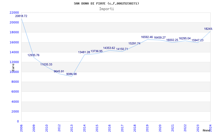Select the 16295.04 value label
The width and height of the screenshot is (213, 133).
(x=185, y=38)
